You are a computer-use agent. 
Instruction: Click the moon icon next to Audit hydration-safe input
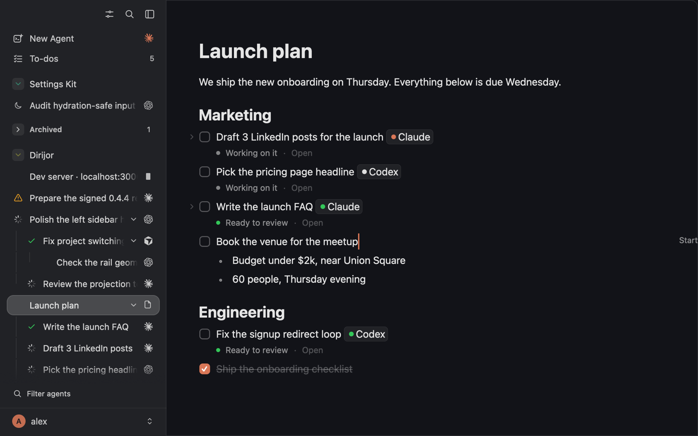pos(18,105)
